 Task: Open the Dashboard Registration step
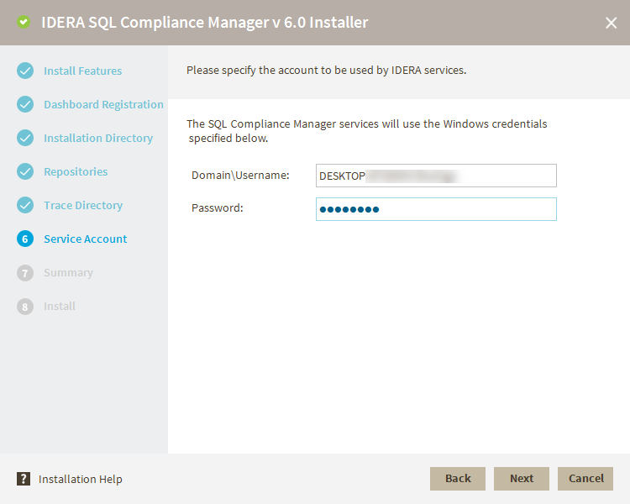(x=103, y=105)
